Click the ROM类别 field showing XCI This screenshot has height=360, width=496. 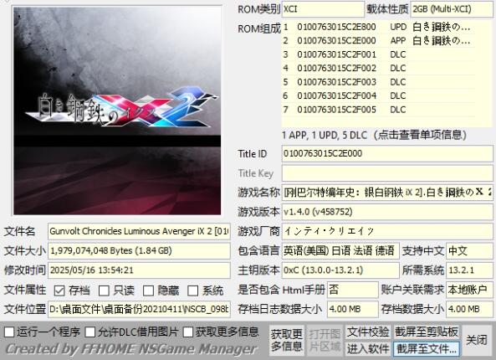(x=323, y=9)
